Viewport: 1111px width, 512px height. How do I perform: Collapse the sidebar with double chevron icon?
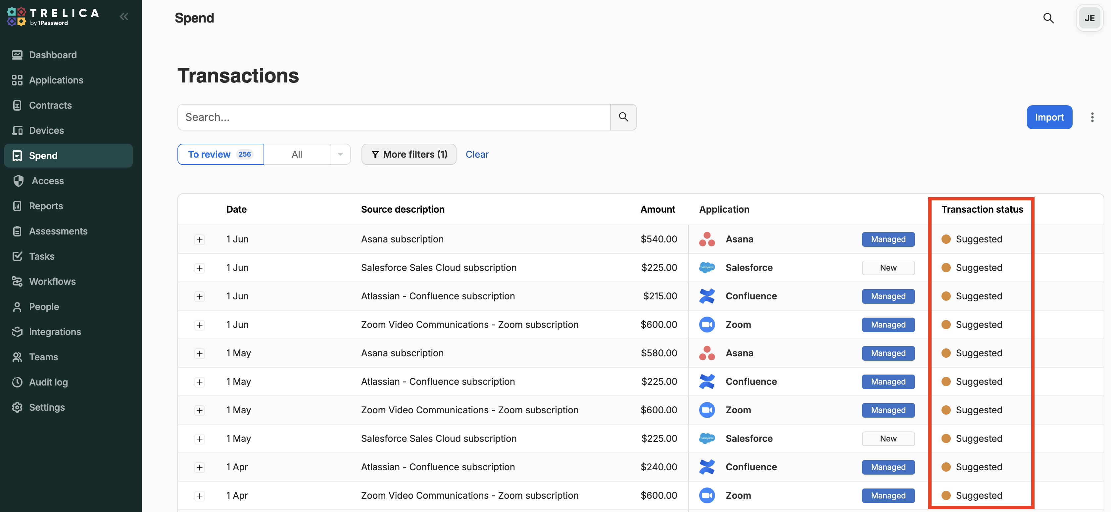click(x=124, y=17)
